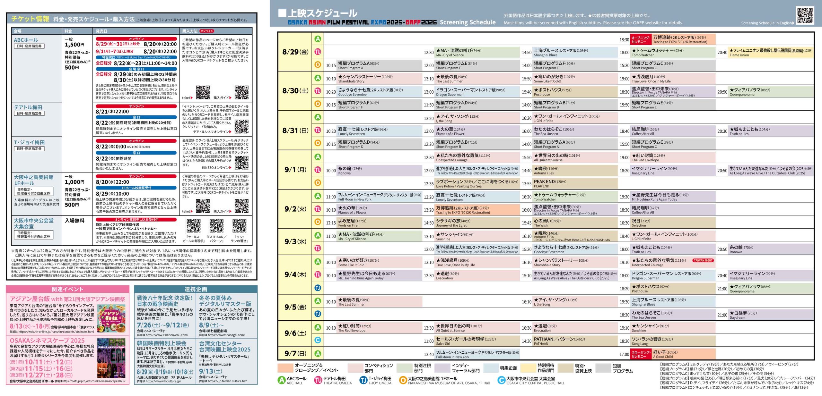Click the T・ジョイ梅田 venue name in the ticket table
Image resolution: width=822 pixels, height=396 pixels.
click(29, 142)
